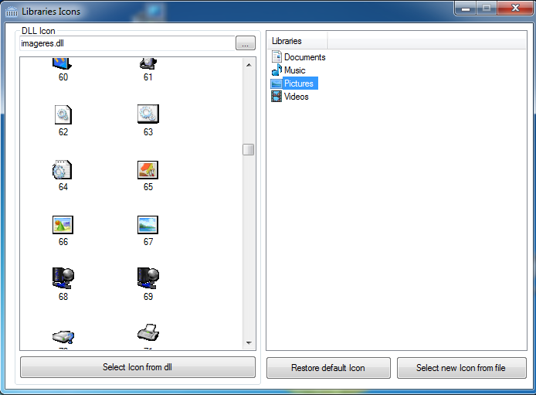Click the icon list scrollbar thumb
536x395 pixels.
(x=249, y=149)
